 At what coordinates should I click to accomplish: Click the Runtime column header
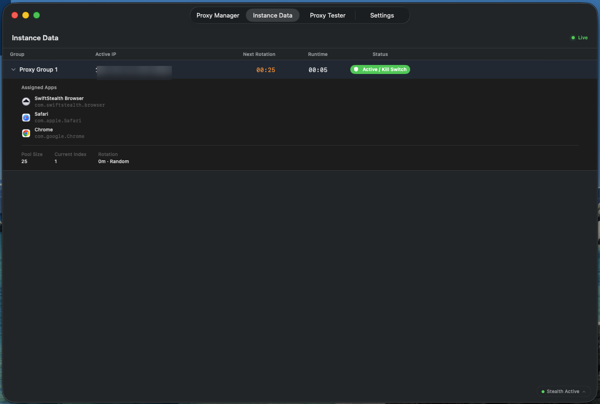click(318, 54)
